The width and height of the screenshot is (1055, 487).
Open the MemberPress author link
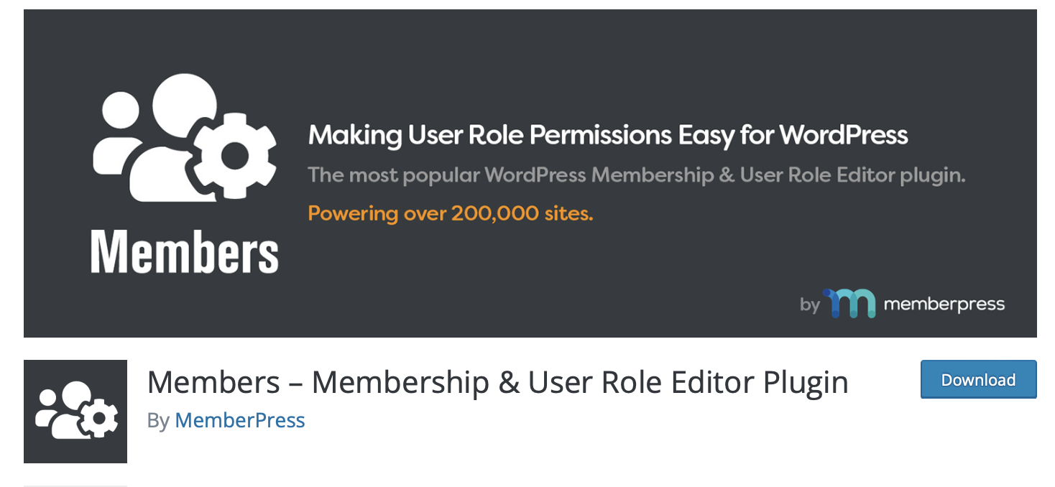240,420
